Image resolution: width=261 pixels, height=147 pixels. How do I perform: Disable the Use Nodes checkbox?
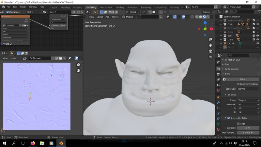pyautogui.click(x=7, y=12)
